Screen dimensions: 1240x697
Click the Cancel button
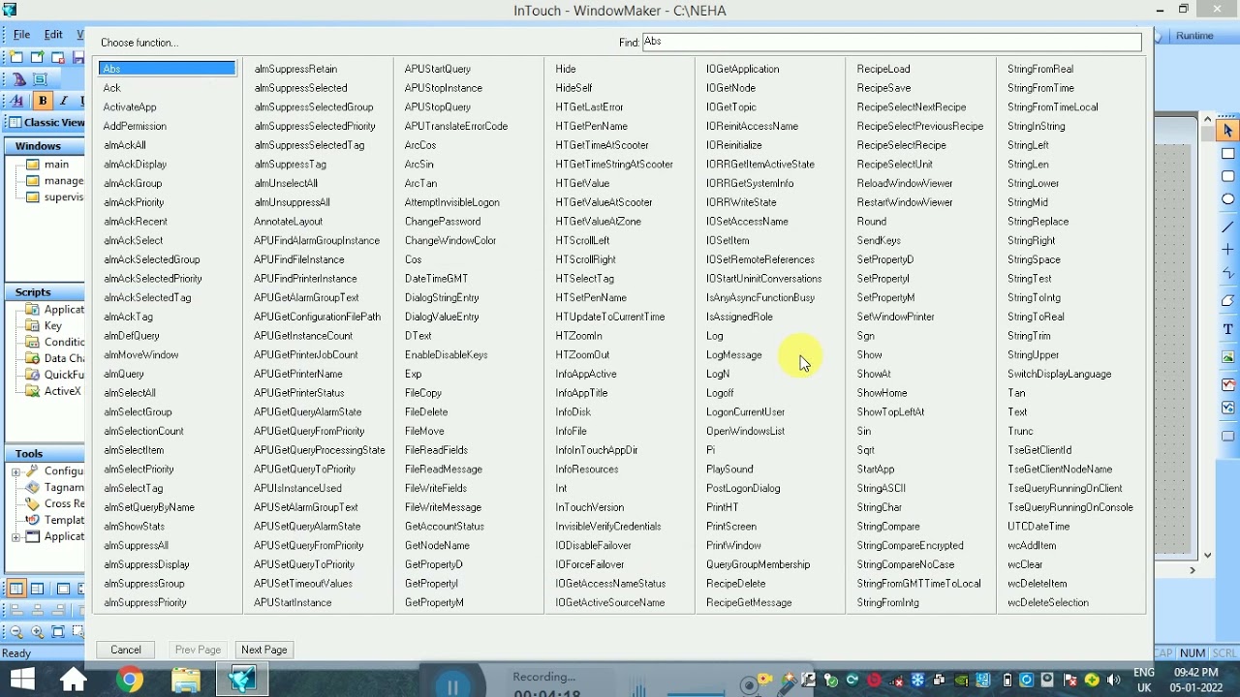click(126, 650)
